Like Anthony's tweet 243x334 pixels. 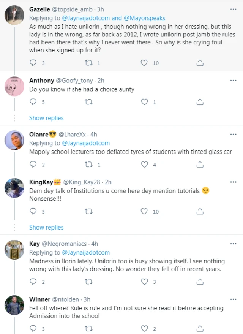pyautogui.click(x=144, y=102)
